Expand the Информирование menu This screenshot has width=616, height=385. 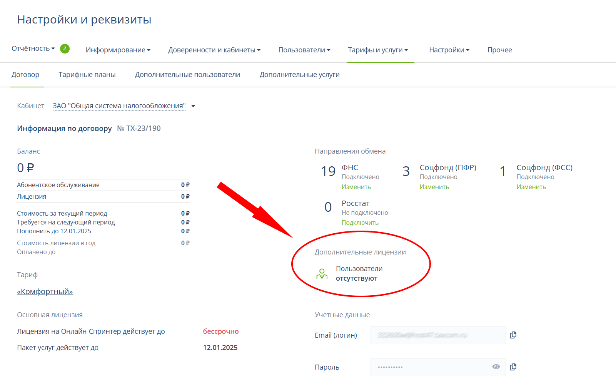(118, 50)
